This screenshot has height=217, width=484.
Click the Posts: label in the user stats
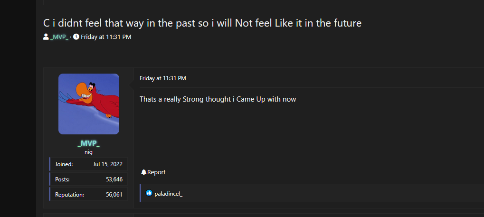[x=62, y=179]
